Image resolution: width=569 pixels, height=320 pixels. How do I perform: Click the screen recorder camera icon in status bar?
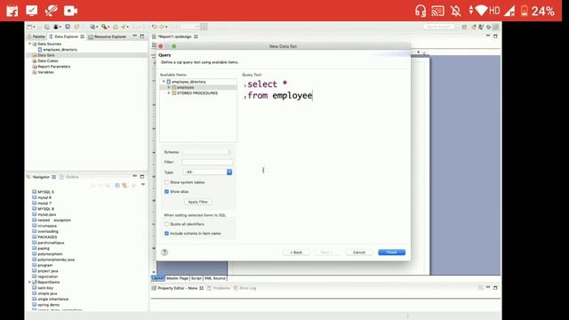(x=70, y=11)
